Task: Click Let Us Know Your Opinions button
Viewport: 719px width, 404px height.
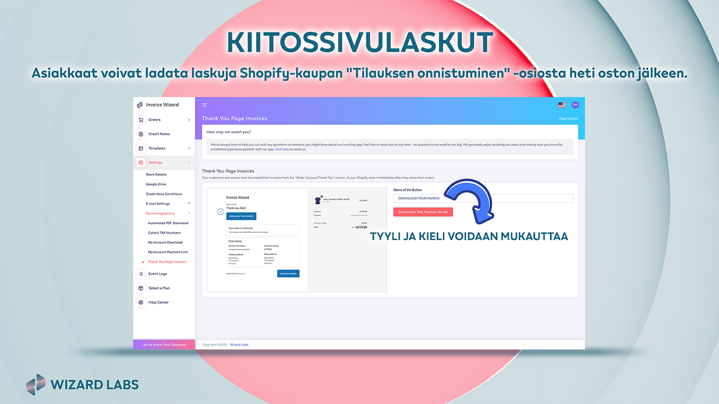Action: 164,345
